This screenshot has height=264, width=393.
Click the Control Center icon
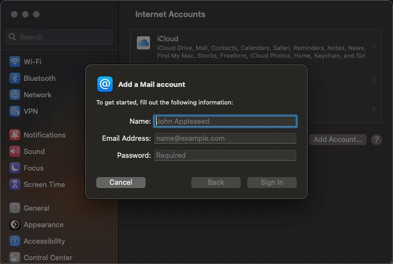(x=14, y=257)
